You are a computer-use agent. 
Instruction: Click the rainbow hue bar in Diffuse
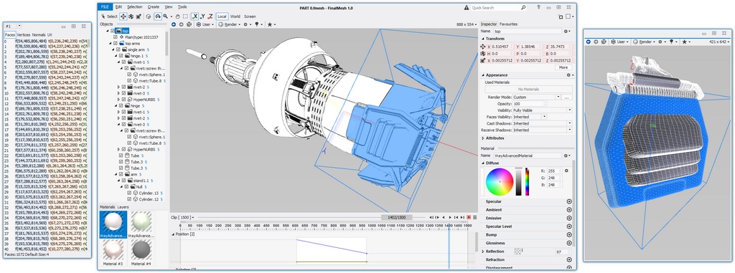(527, 181)
